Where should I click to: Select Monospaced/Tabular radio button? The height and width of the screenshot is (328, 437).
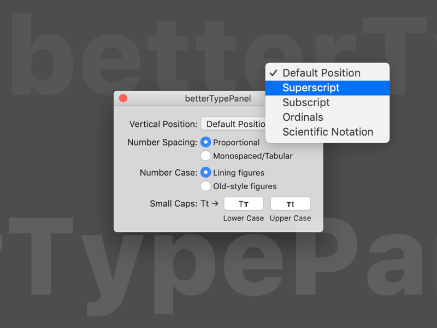pyautogui.click(x=206, y=156)
